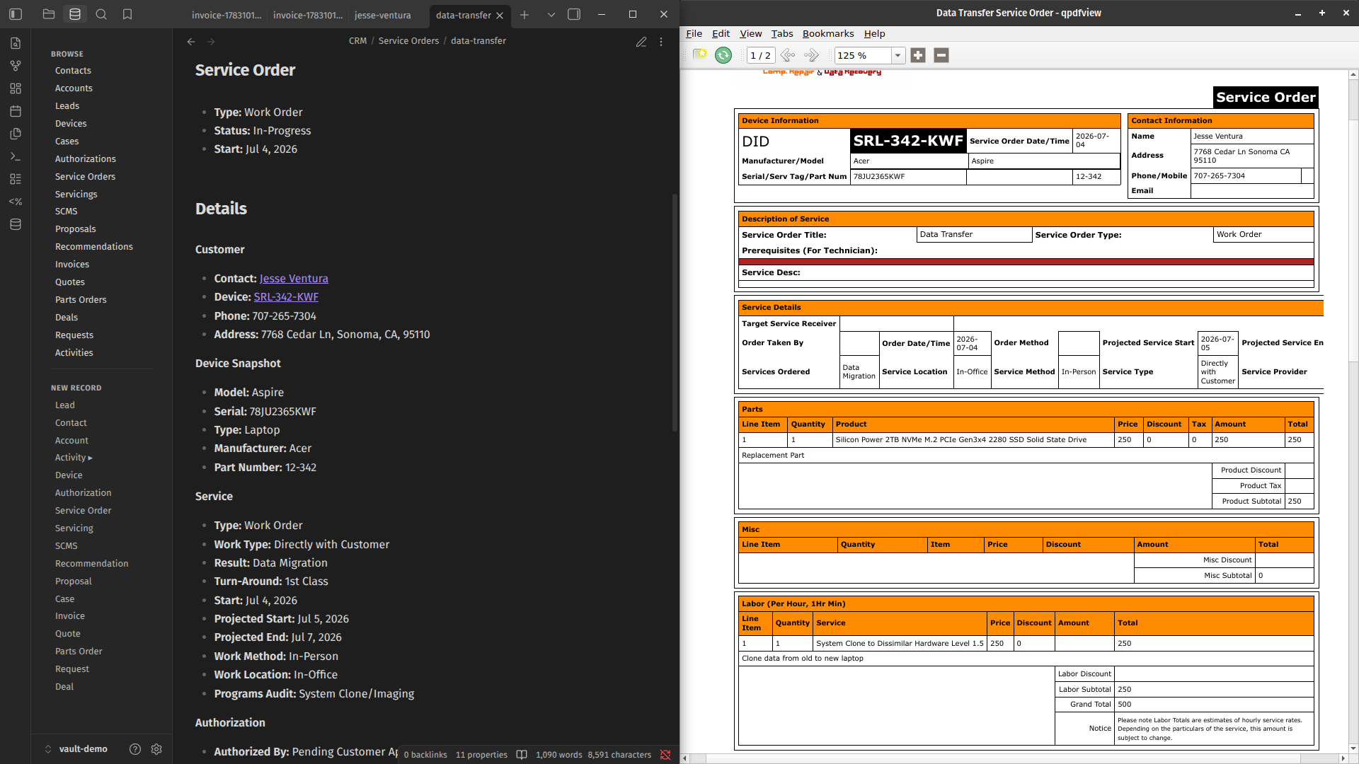1359x764 pixels.
Task: Create a new Invoice record
Action: coord(69,616)
